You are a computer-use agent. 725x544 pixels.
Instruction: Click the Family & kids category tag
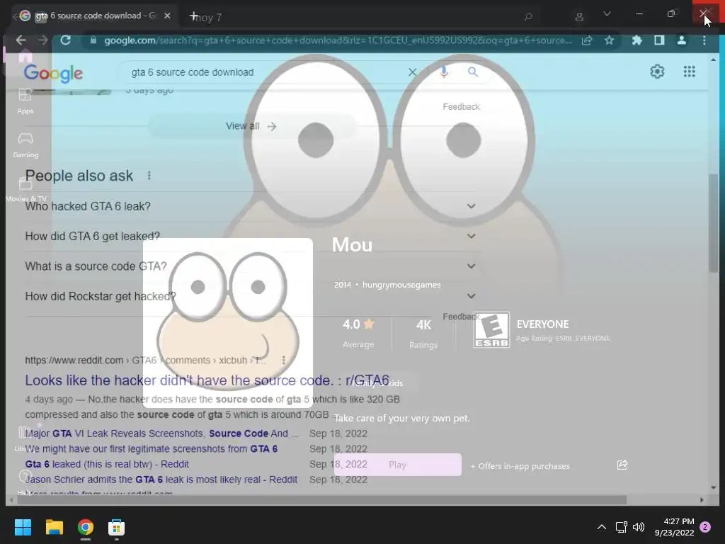point(377,383)
